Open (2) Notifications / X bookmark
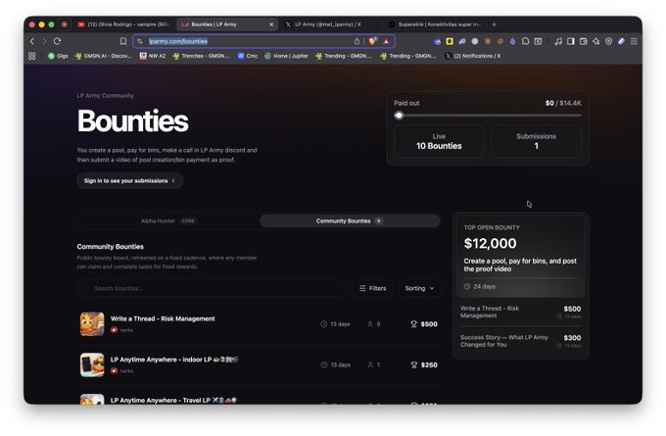This screenshot has width=666, height=436. point(473,56)
